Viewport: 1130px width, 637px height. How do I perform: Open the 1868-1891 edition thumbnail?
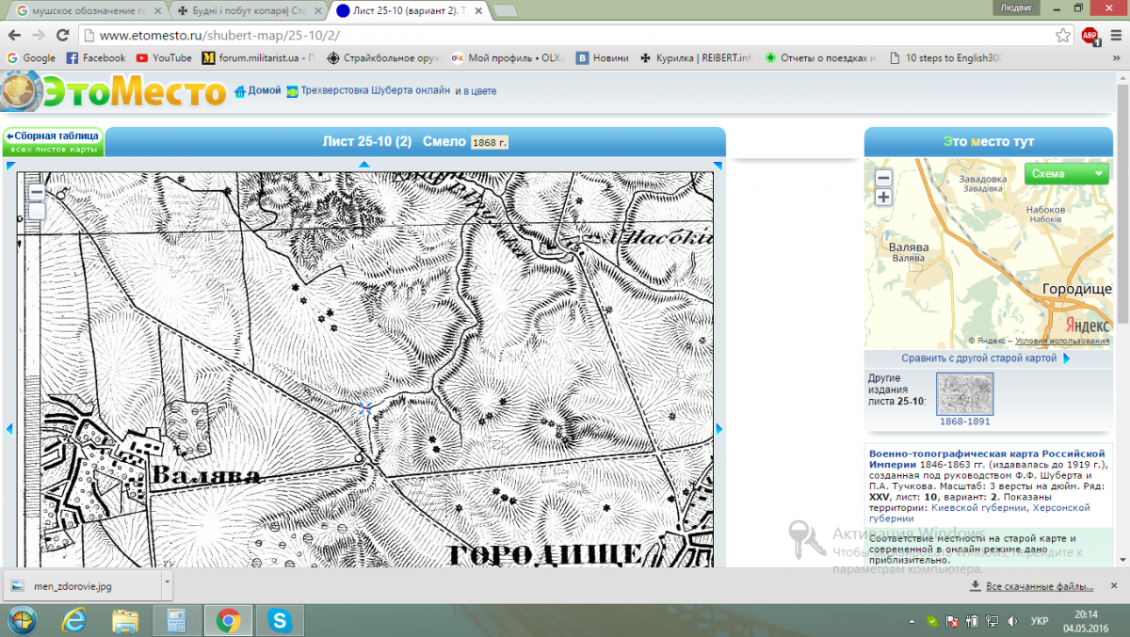(964, 395)
